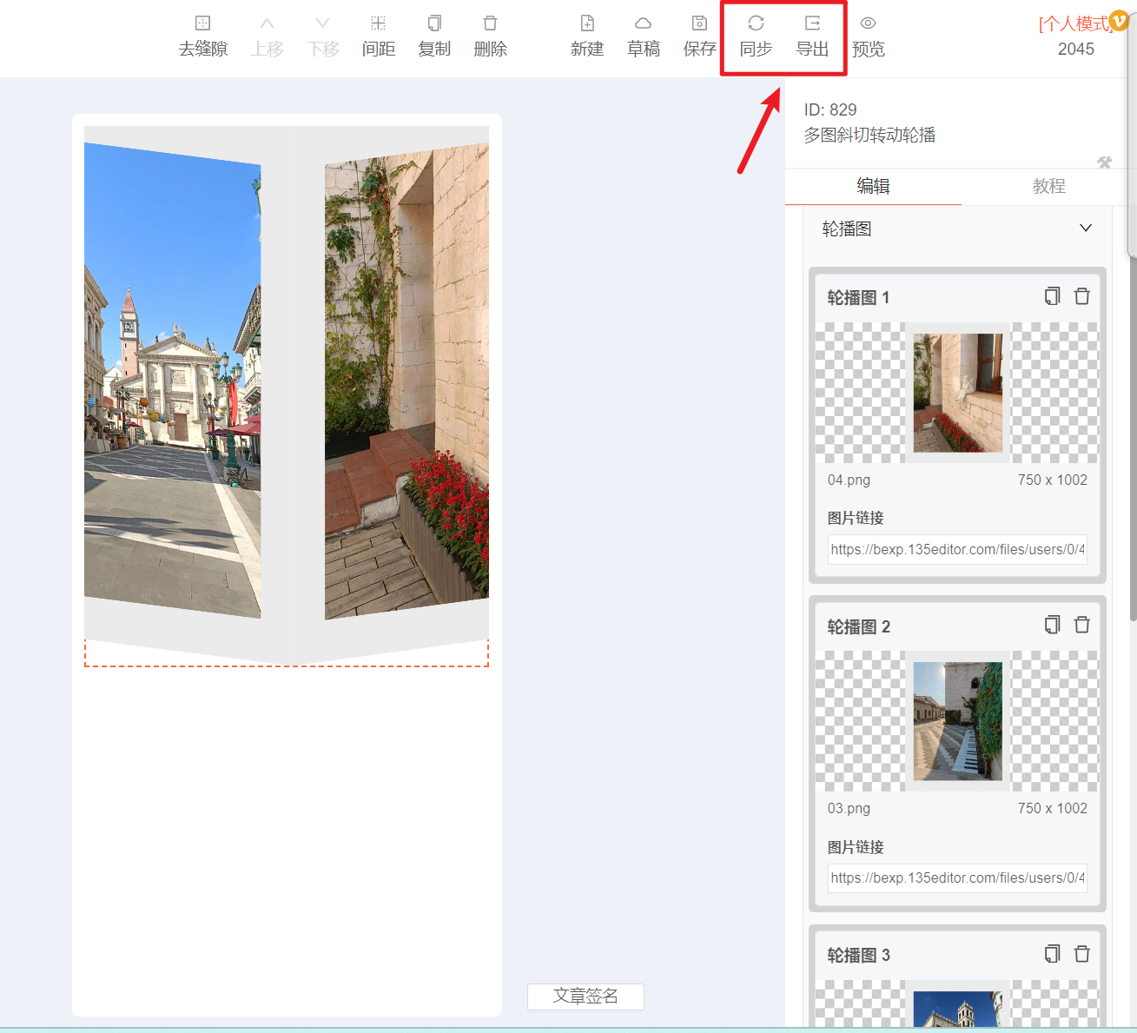Click the 同步 sync icon
The height and width of the screenshot is (1033, 1137).
[756, 23]
